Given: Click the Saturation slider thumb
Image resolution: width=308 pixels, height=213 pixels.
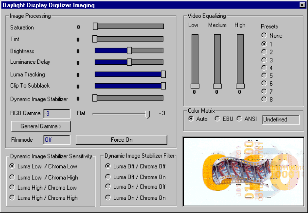Looking at the screenshot, I should click(95, 26).
